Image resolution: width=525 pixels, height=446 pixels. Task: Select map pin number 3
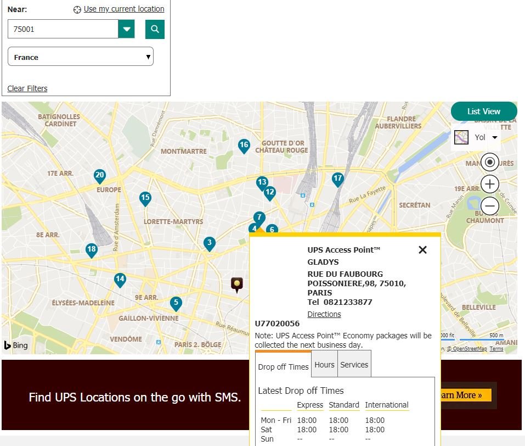click(209, 243)
